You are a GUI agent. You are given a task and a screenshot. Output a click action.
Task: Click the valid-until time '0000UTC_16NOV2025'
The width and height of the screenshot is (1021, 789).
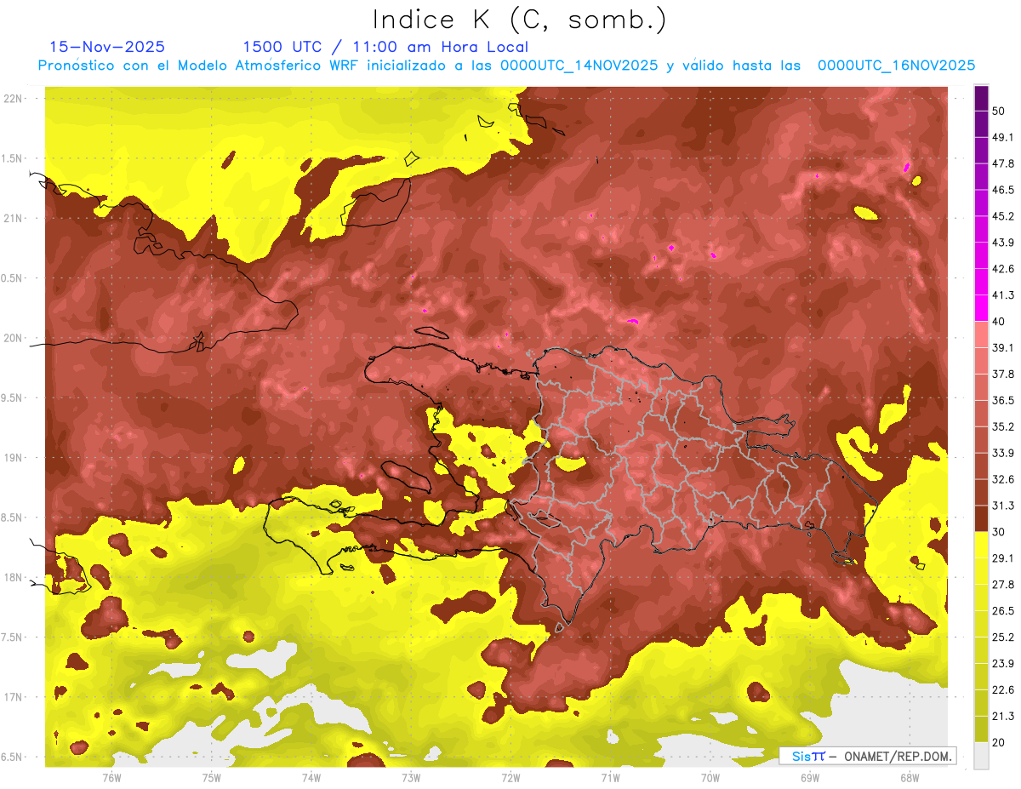896,66
